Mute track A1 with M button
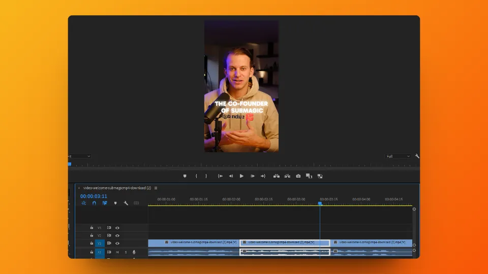 pyautogui.click(x=117, y=252)
